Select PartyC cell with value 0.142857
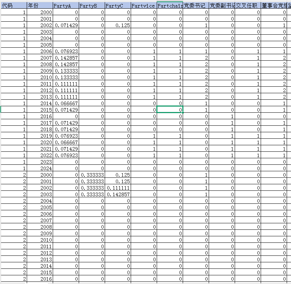Viewport: 291px width, 284px height. point(118,194)
